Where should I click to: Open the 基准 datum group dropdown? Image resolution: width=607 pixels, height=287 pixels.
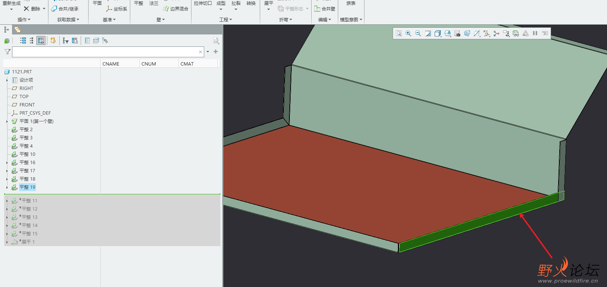[x=109, y=19]
